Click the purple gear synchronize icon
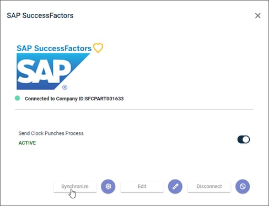Viewport: 269px width, 206px height. [108, 186]
